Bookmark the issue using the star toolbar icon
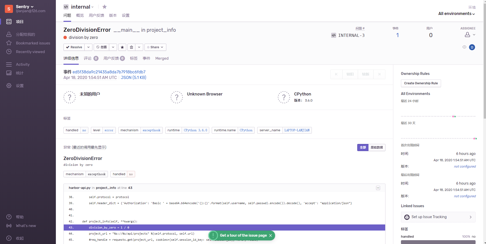Screen dimensions: 486x244 [122, 47]
